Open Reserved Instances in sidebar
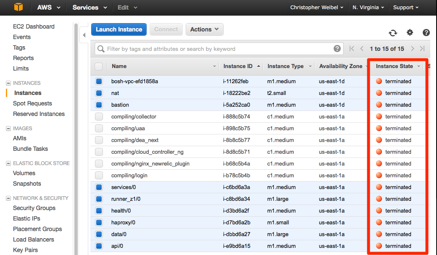 click(39, 114)
